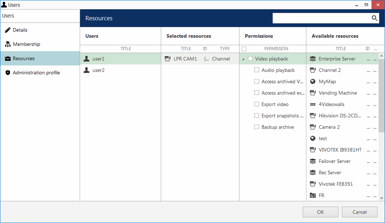Screen dimensions: 385x223
Task: Toggle the select-all permissions header checkbox
Action: [x=244, y=49]
